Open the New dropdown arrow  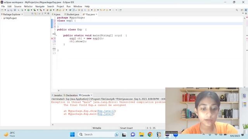click(x=5, y=10)
